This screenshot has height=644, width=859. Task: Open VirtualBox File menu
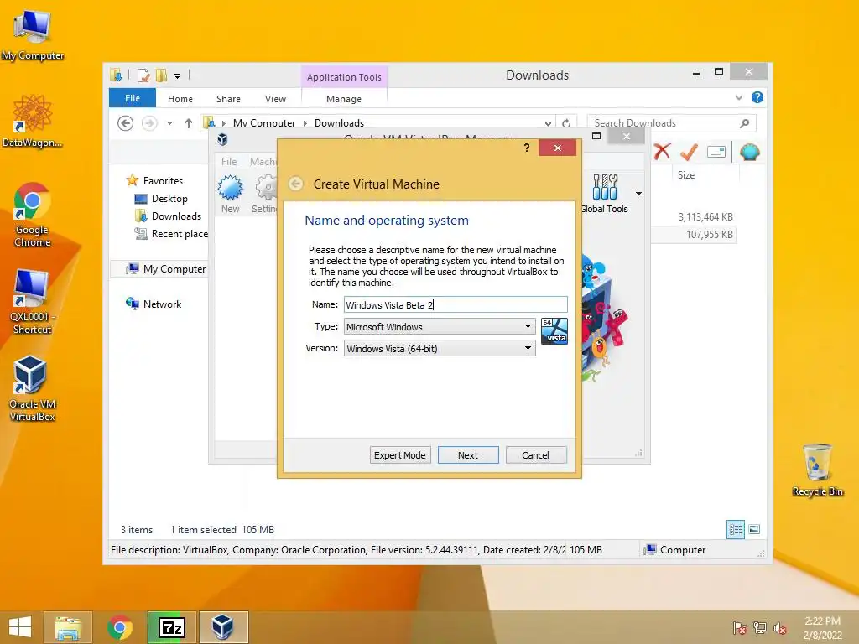229,162
